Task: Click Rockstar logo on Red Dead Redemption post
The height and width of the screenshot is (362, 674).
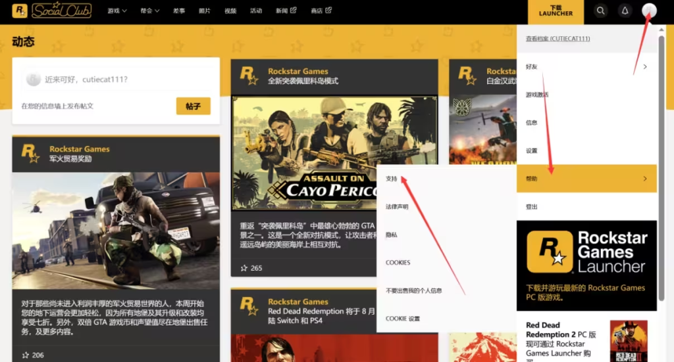Action: pyautogui.click(x=249, y=306)
